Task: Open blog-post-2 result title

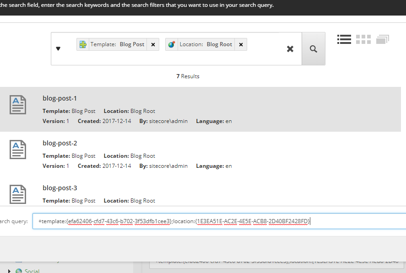Action: point(60,143)
